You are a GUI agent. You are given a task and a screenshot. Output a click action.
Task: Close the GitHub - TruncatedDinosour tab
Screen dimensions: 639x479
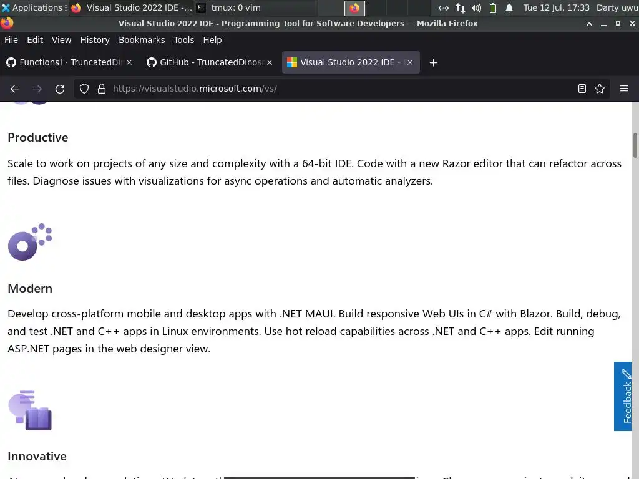pyautogui.click(x=270, y=62)
